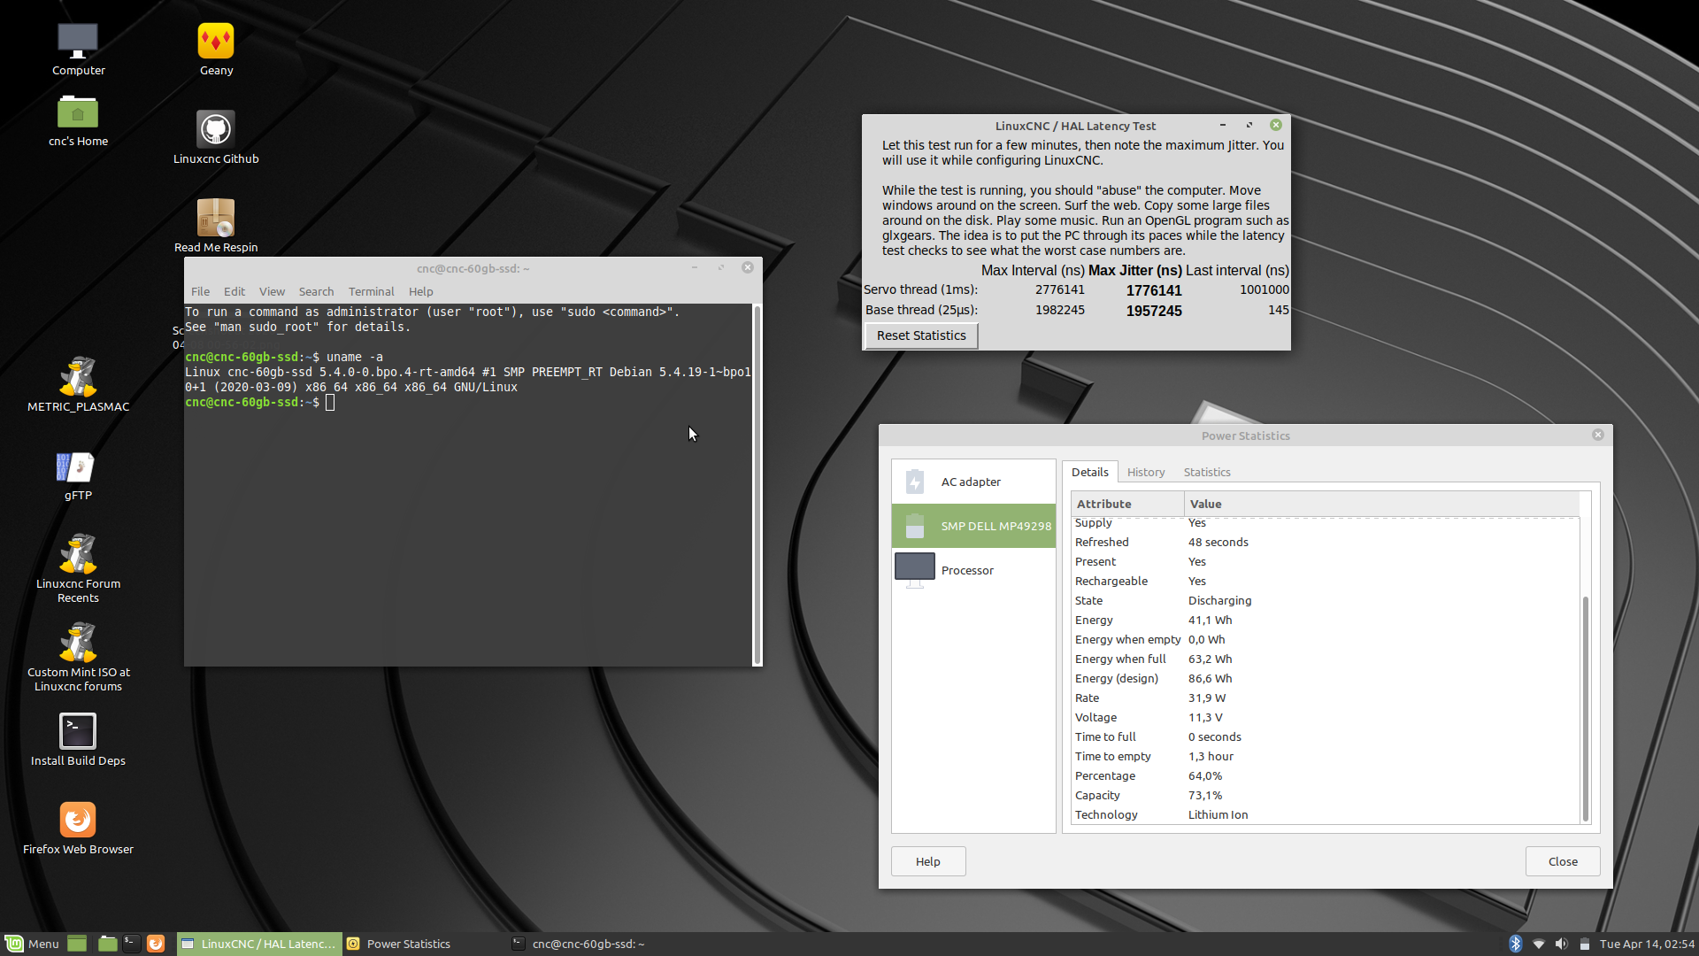Launch Firefox from the panel launcher

pos(156,944)
